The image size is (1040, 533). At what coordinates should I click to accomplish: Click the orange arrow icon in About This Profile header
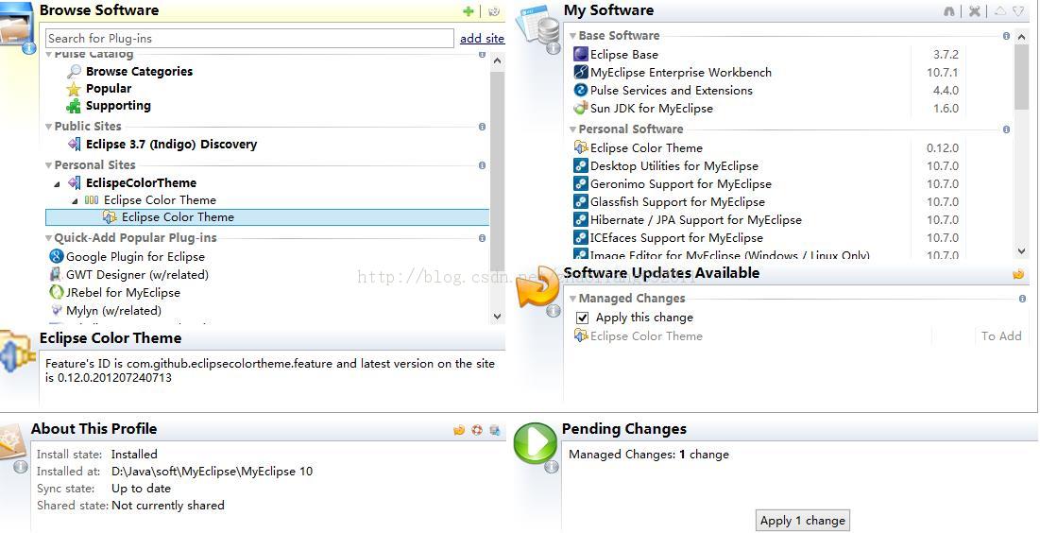click(x=459, y=430)
